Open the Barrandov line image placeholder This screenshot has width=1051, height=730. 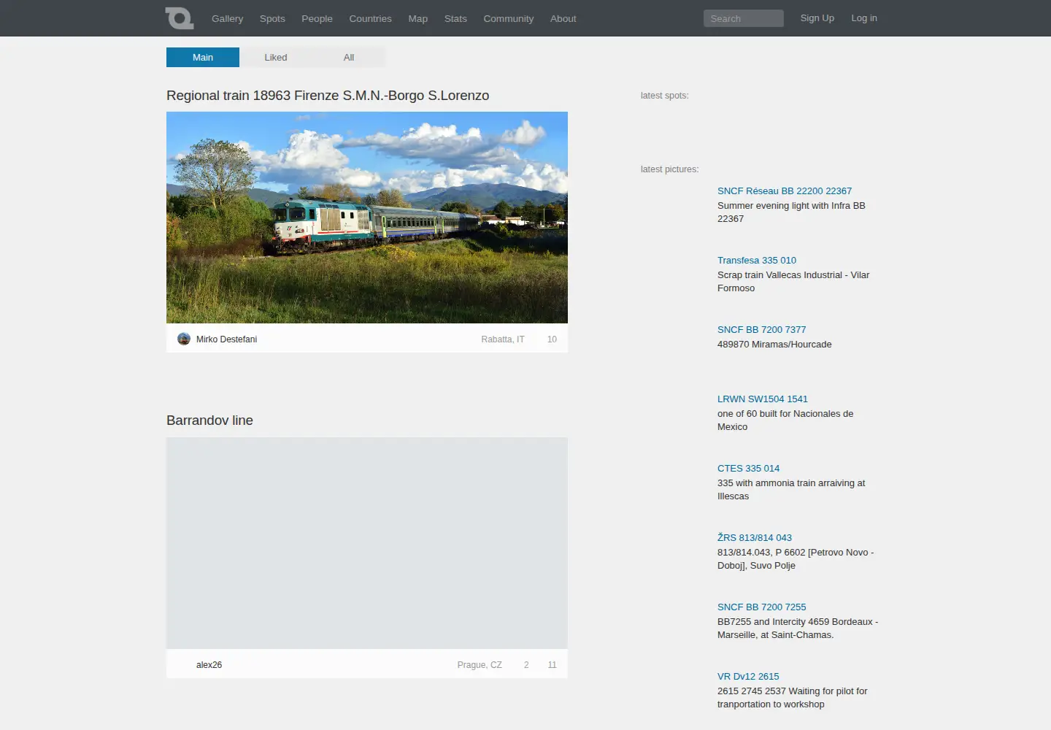pyautogui.click(x=367, y=543)
